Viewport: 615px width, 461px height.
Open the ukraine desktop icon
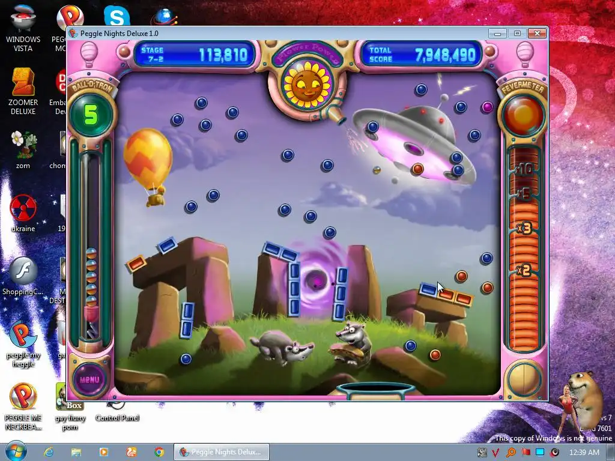pyautogui.click(x=23, y=213)
